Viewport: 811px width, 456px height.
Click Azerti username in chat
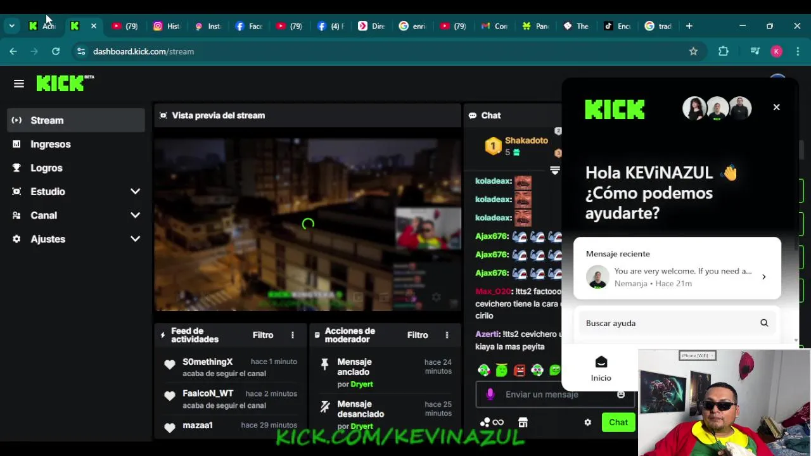pyautogui.click(x=488, y=334)
